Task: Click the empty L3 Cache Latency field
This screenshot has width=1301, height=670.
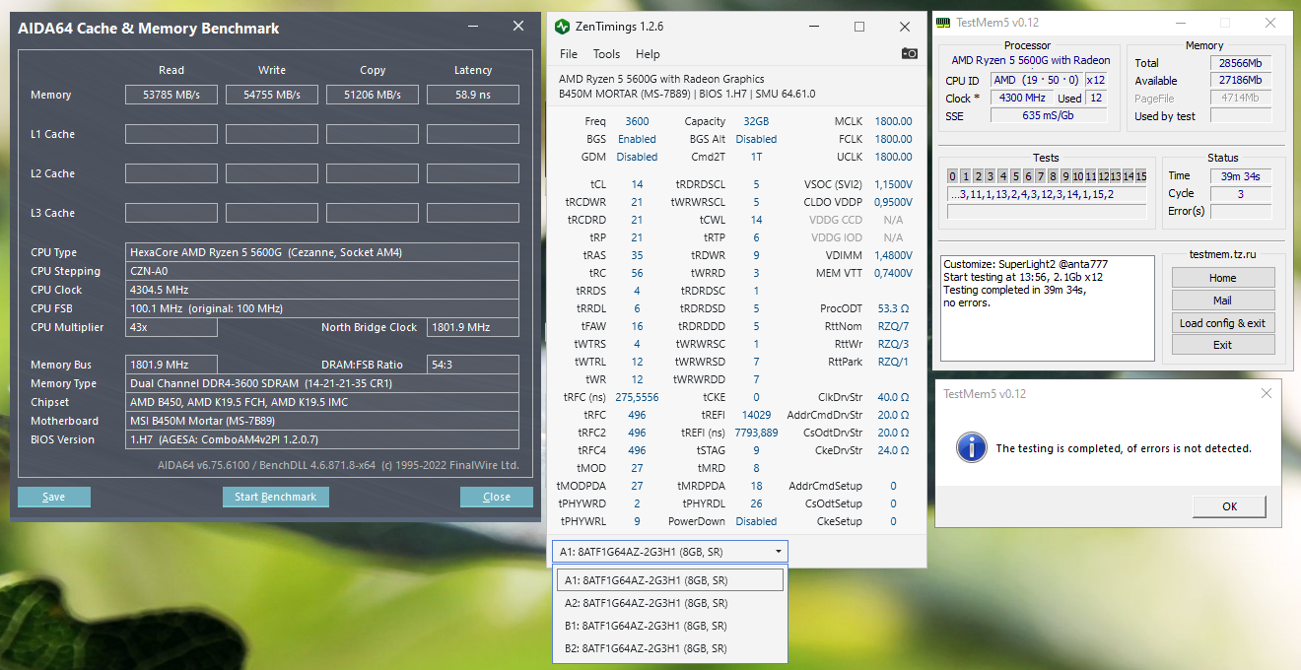Action: (x=472, y=213)
